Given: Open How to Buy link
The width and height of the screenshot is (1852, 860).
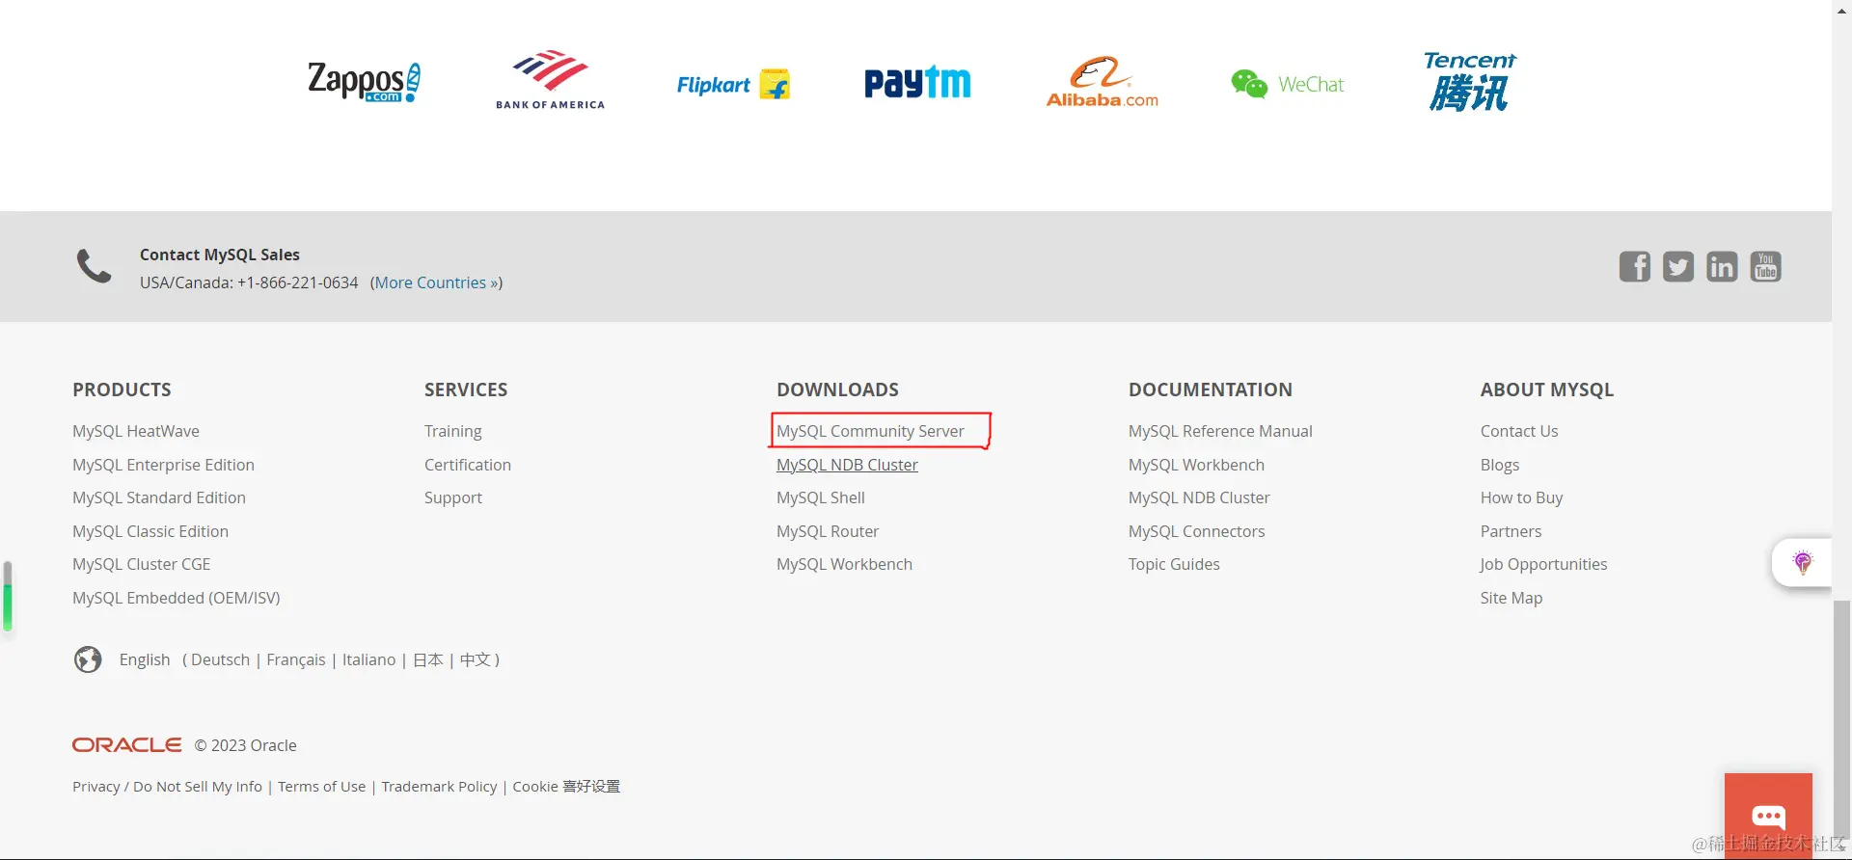Looking at the screenshot, I should (x=1521, y=497).
